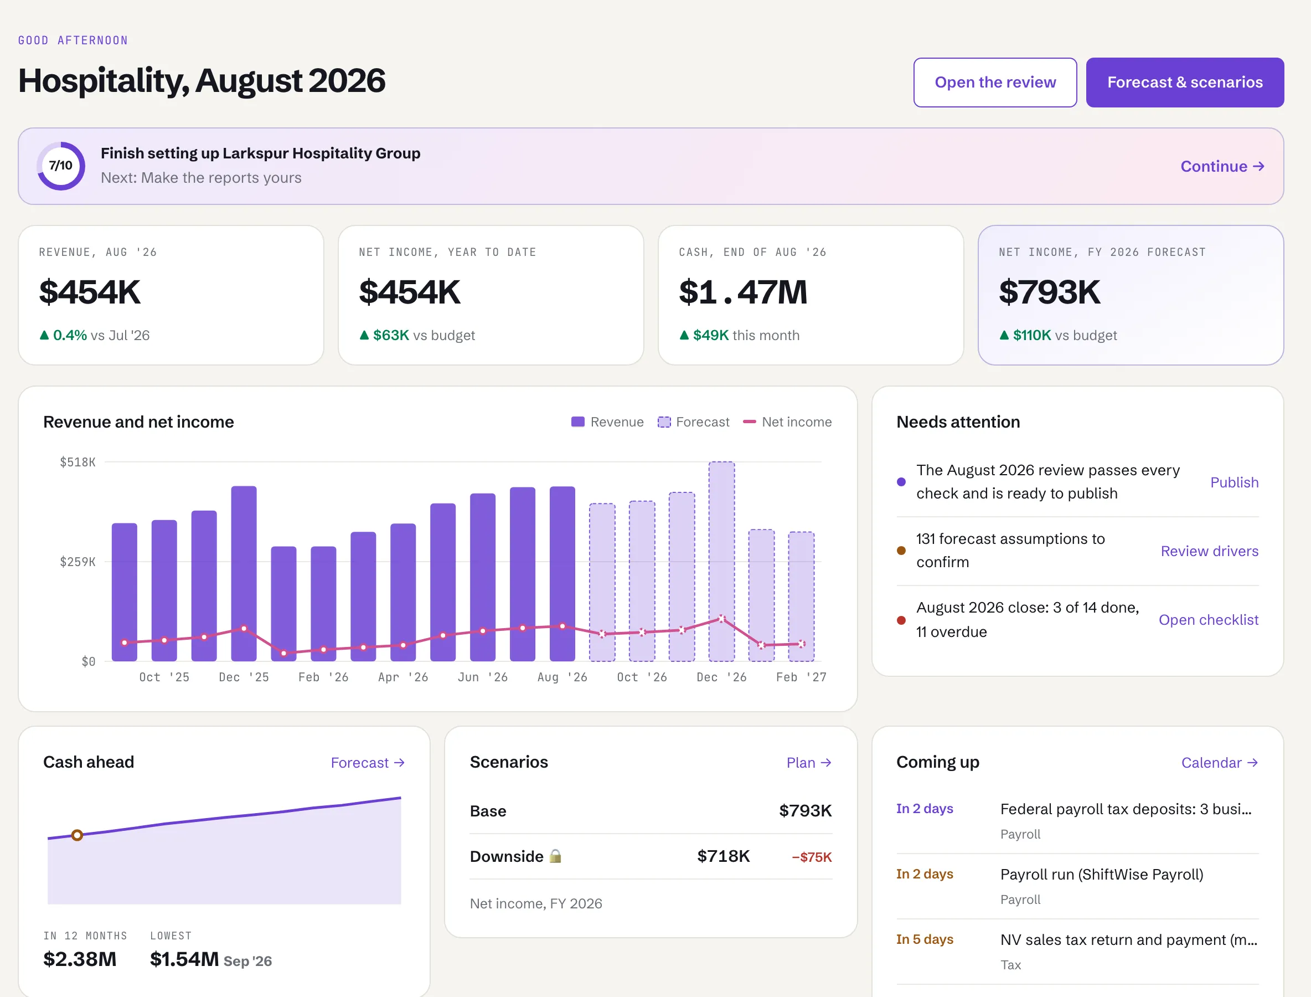Click the green up-arrow next to $49K this month
Screen dimensions: 1311x997
(684, 335)
